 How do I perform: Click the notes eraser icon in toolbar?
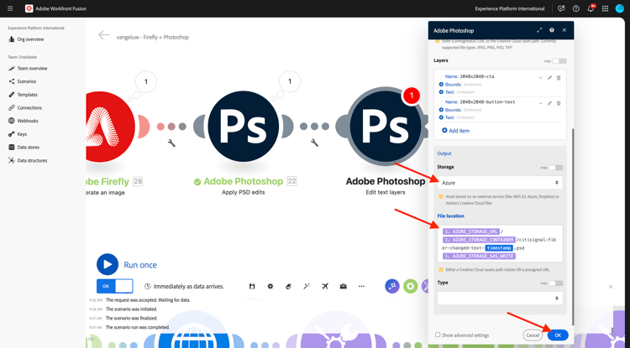coord(288,286)
